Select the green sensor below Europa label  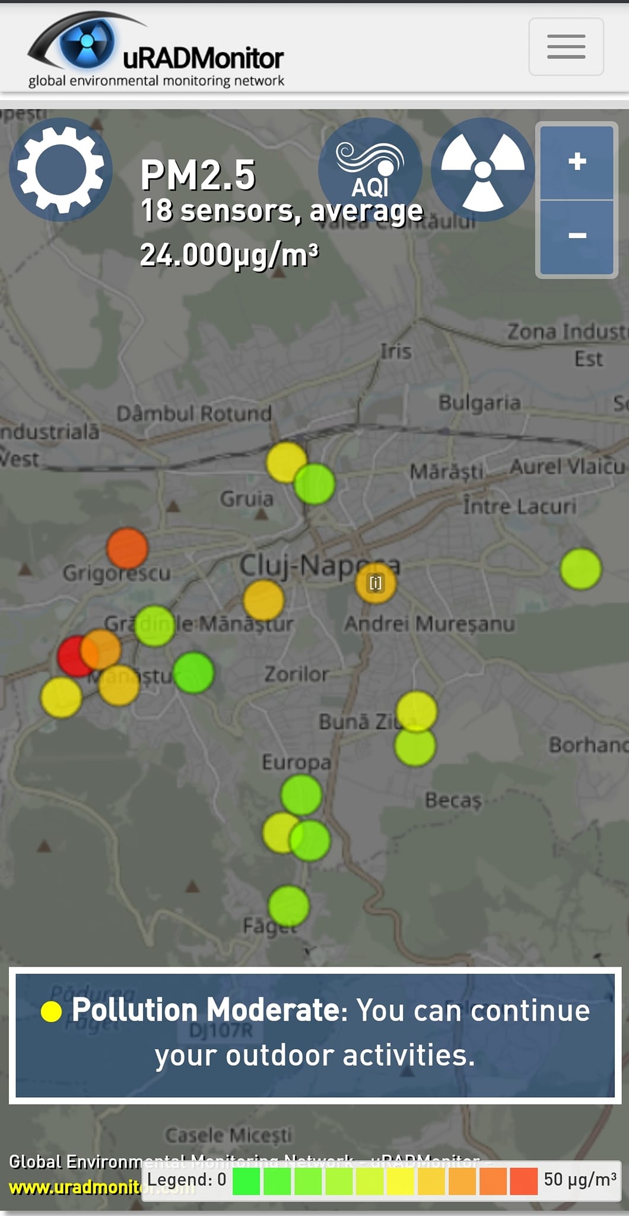[x=301, y=794]
